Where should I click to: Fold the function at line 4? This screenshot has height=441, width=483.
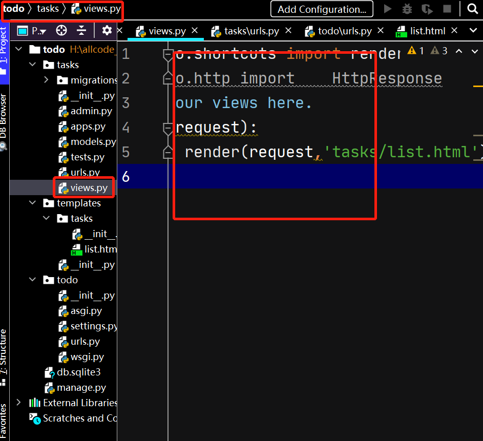(167, 128)
